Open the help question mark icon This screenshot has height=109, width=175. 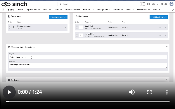point(157,4)
